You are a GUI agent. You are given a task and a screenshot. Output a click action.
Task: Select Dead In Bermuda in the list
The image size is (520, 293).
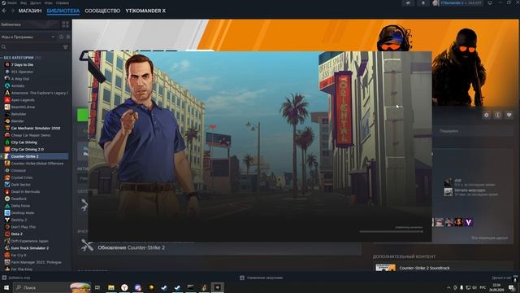click(25, 192)
